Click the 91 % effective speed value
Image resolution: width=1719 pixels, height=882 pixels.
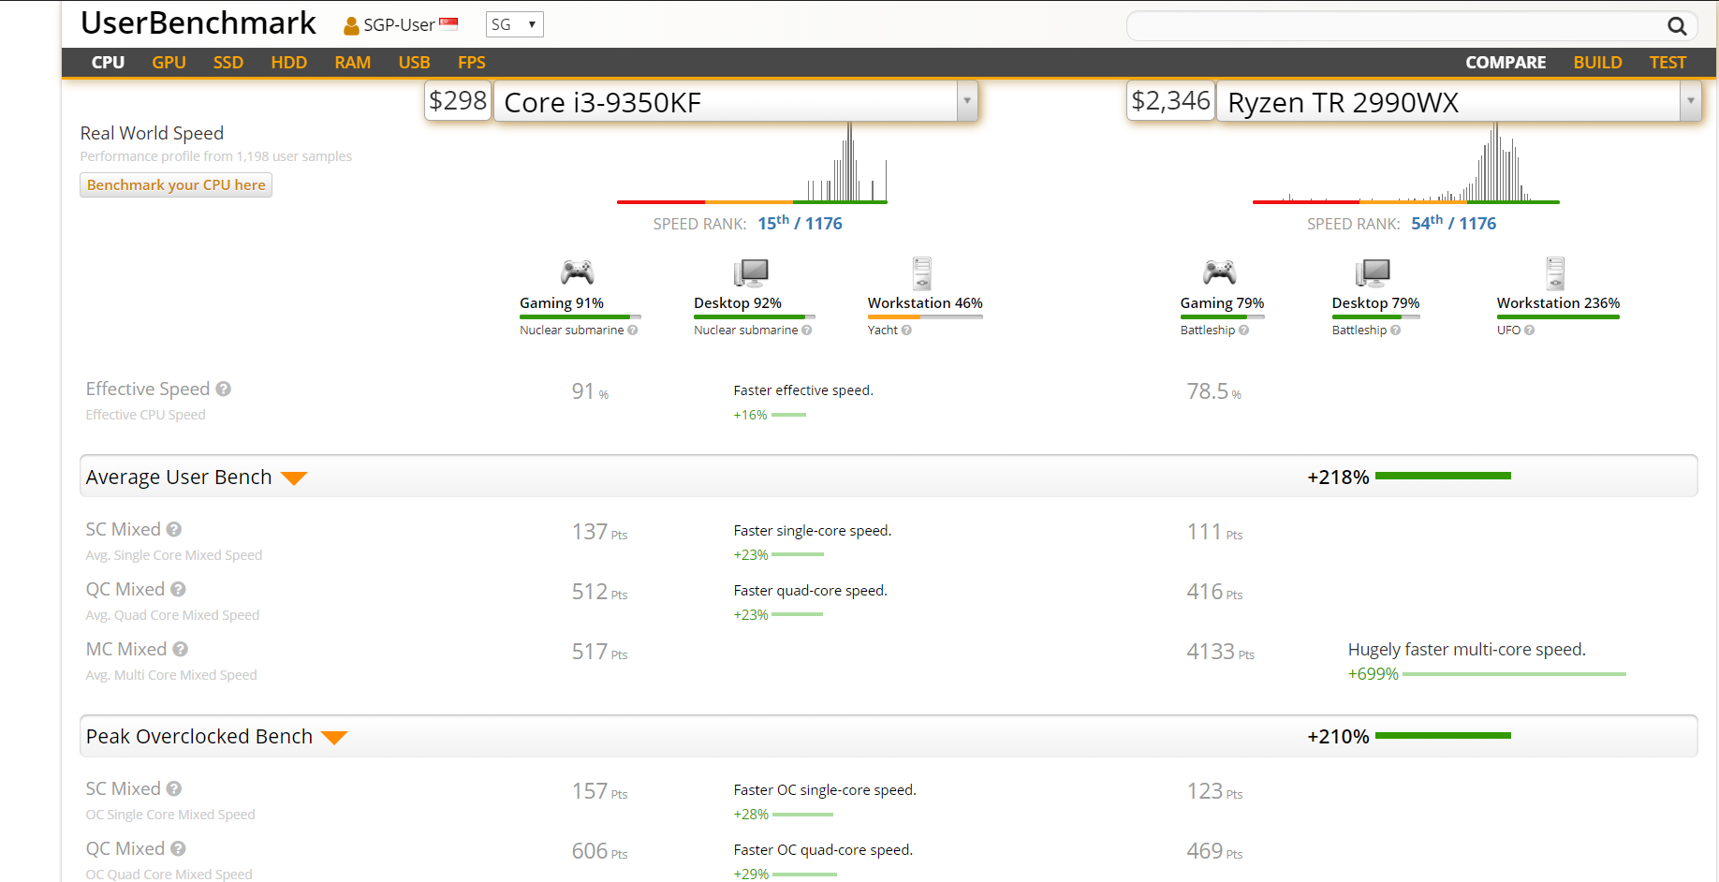(591, 391)
